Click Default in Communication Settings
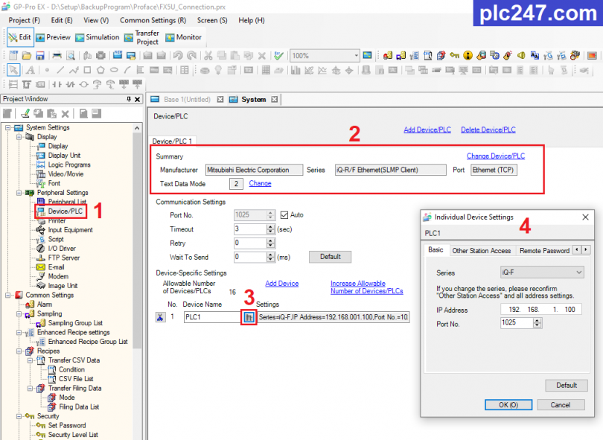This screenshot has height=440, width=603. (x=331, y=257)
